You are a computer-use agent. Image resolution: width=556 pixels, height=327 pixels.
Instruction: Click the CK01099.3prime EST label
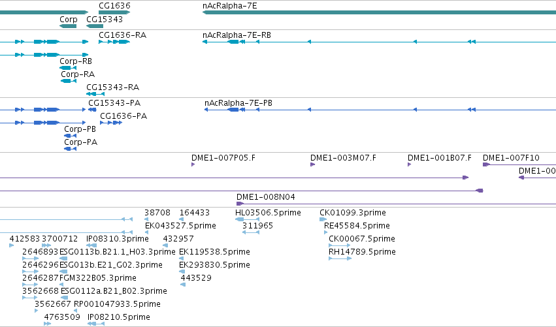353,213
